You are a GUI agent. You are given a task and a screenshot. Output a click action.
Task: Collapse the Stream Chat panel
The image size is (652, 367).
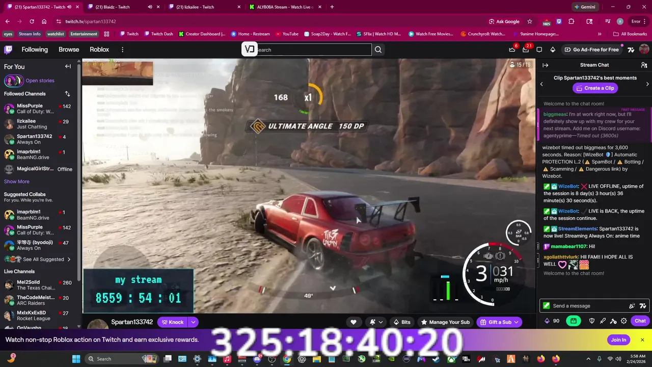point(545,65)
